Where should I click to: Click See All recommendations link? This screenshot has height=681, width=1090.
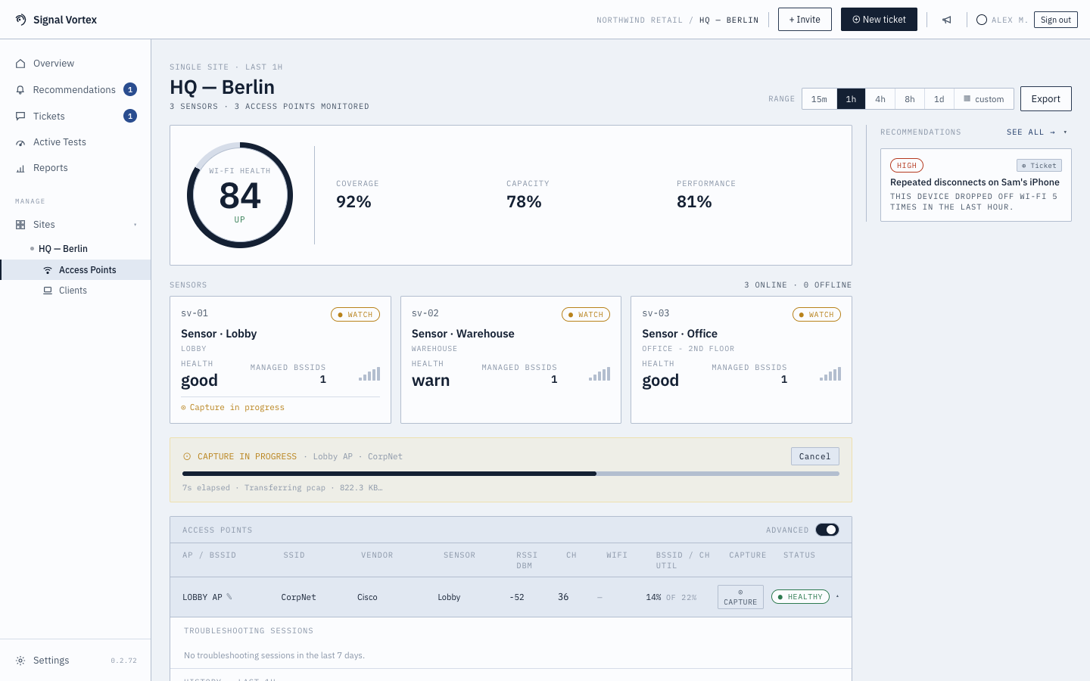coord(1031,132)
